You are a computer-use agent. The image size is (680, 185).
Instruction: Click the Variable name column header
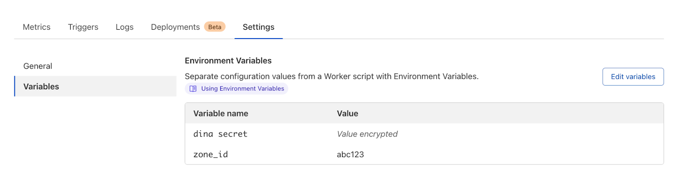point(221,113)
